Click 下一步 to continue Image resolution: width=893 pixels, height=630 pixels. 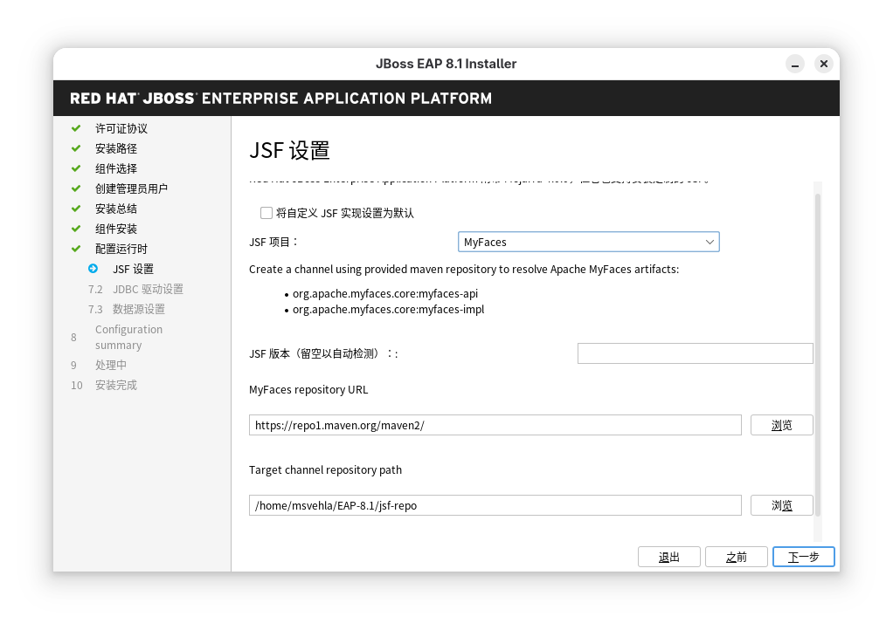coord(803,557)
